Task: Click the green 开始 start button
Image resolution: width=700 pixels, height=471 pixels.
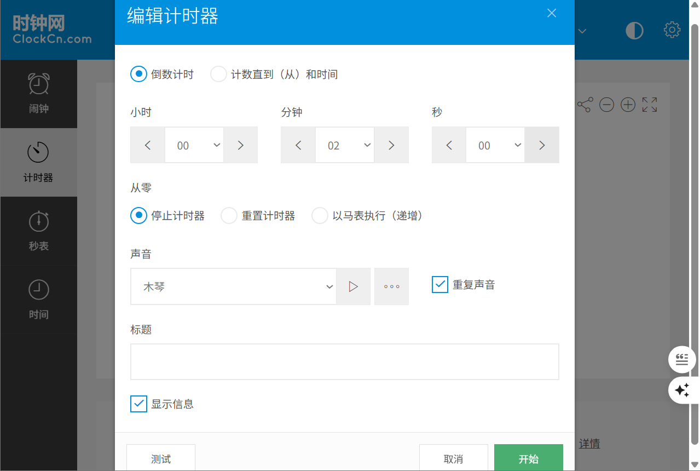Action: pos(529,459)
